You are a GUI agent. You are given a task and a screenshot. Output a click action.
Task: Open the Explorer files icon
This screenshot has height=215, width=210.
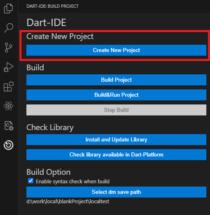tap(9, 9)
